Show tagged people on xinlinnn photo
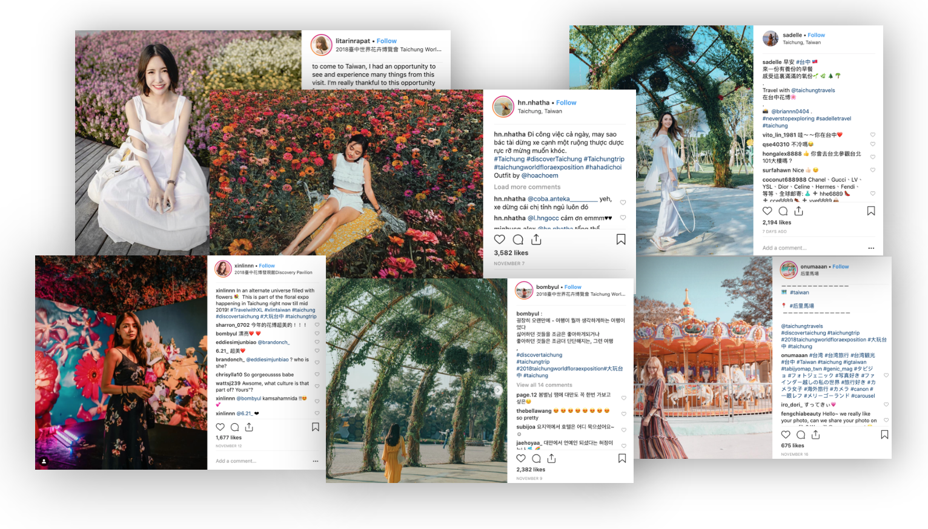928x529 pixels. 44,461
